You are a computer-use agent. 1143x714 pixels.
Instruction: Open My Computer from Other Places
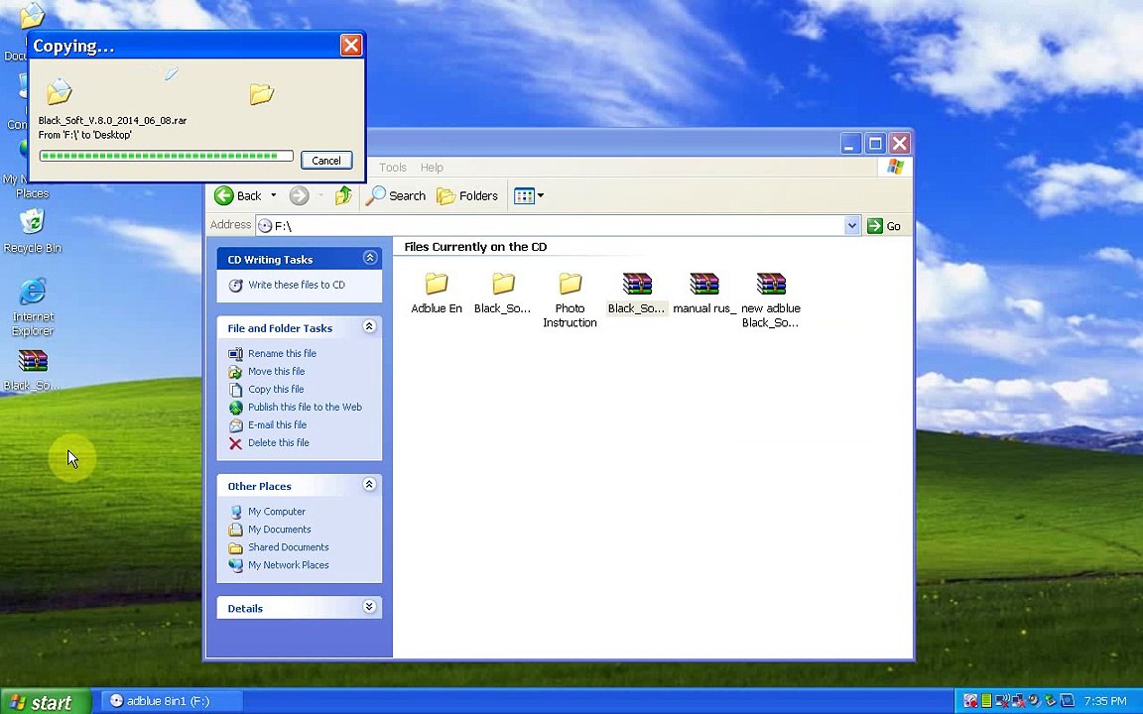point(276,512)
